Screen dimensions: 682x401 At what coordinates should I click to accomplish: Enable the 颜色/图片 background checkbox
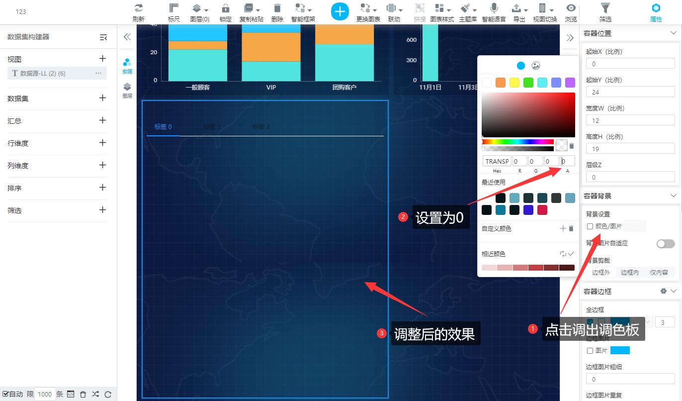(x=591, y=226)
